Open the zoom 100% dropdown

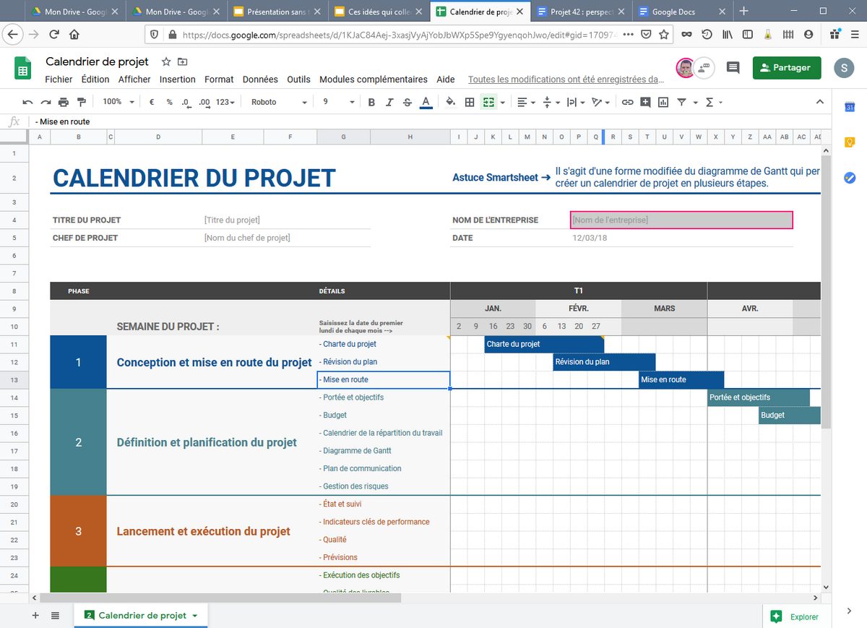118,102
